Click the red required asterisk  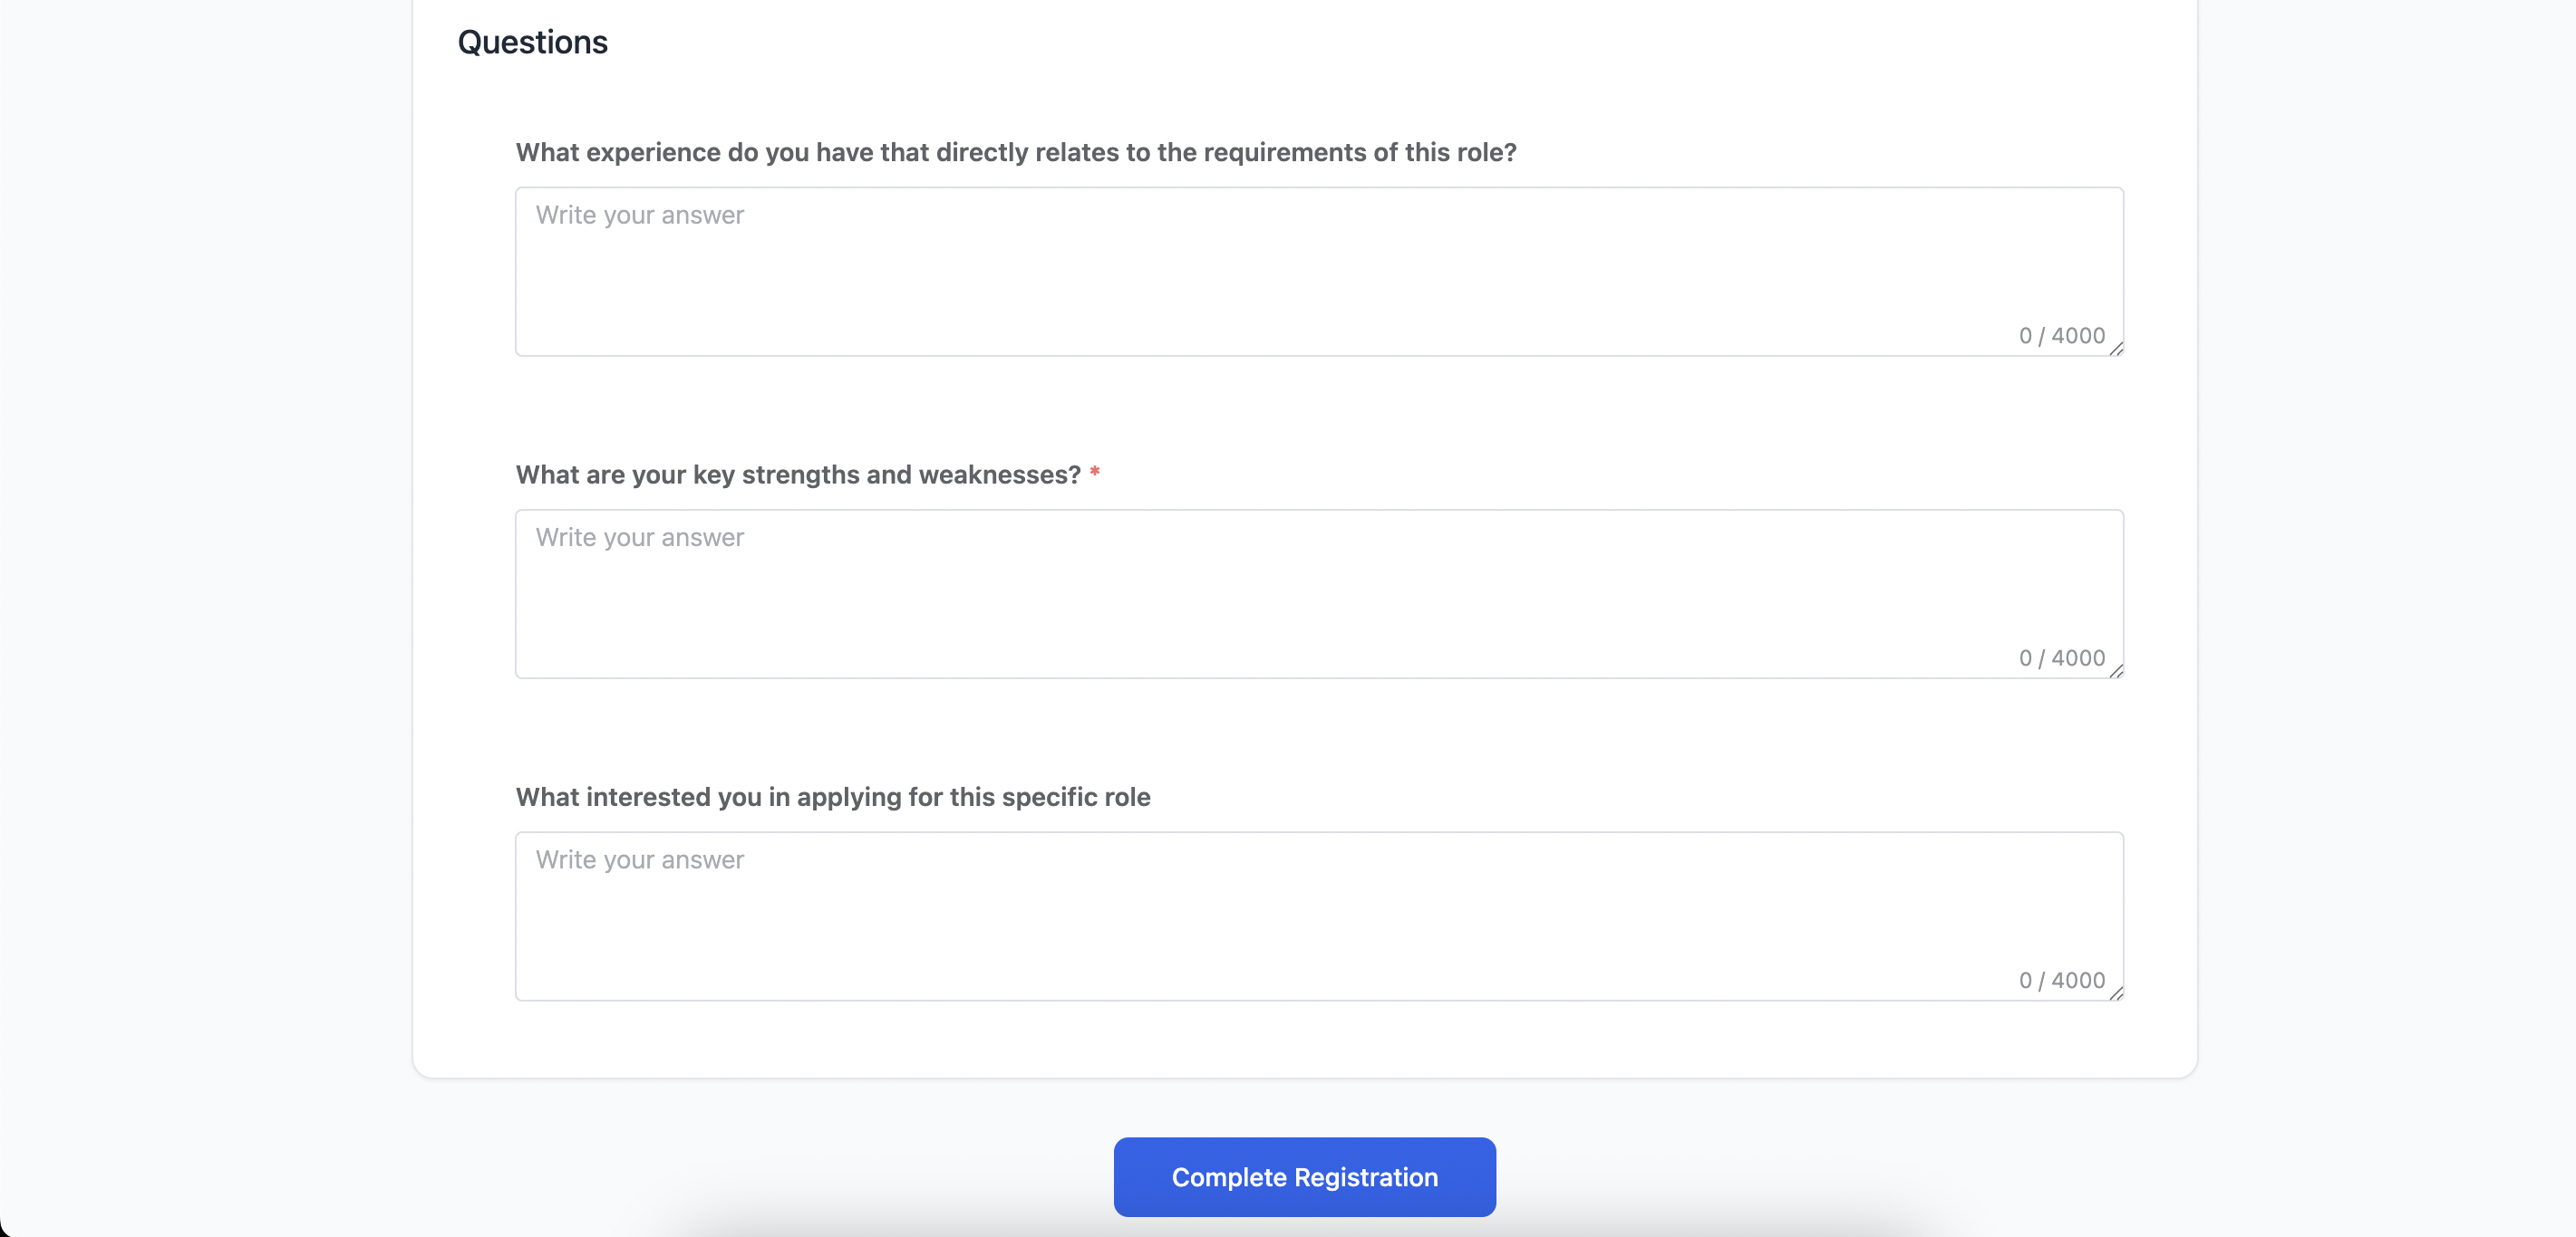[1094, 473]
